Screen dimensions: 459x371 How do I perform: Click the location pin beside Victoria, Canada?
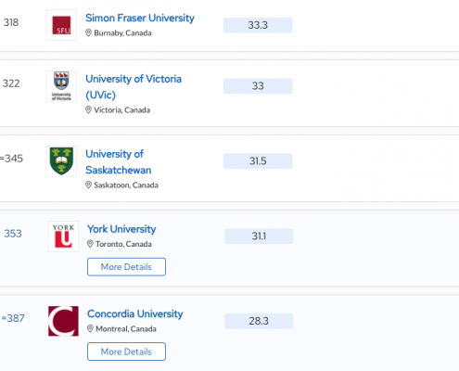click(88, 109)
